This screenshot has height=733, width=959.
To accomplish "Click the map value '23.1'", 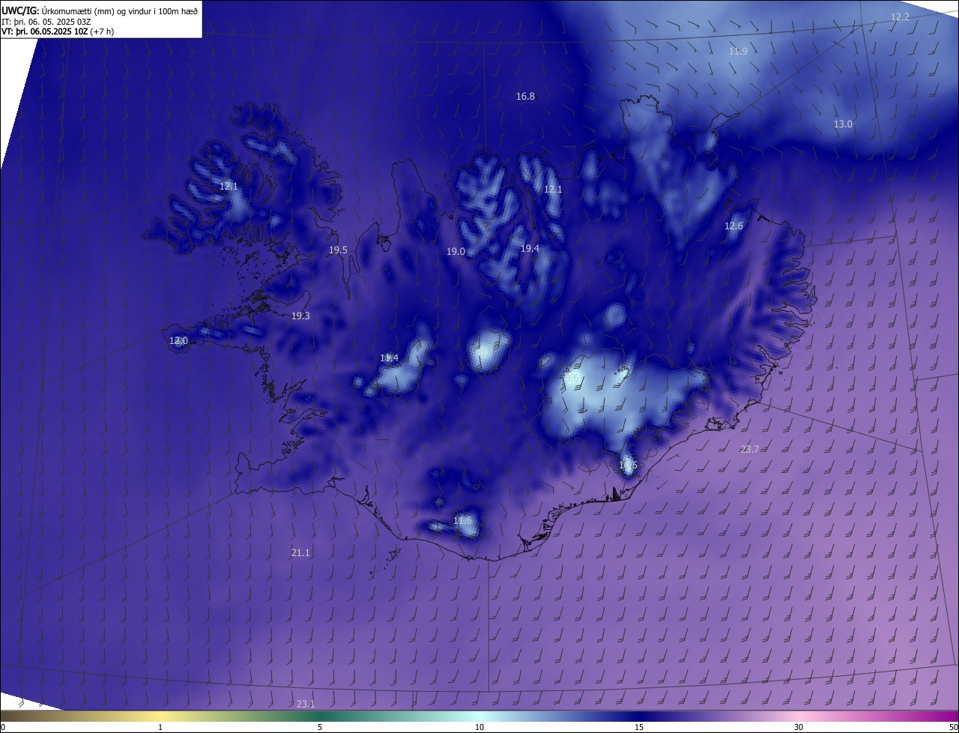I will [x=306, y=704].
